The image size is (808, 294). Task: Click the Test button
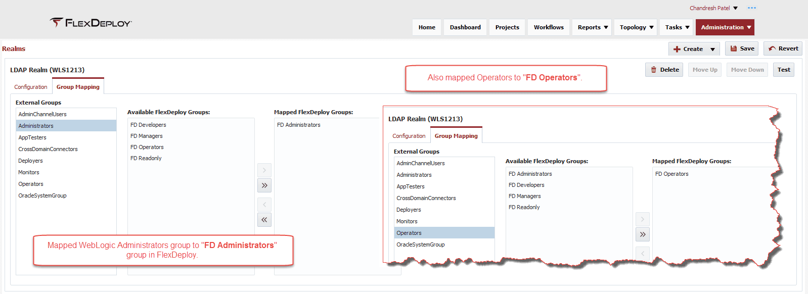(784, 70)
